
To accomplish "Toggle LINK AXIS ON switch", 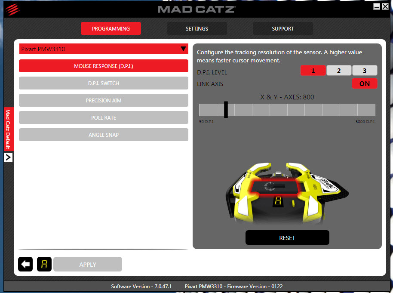I will click(365, 83).
